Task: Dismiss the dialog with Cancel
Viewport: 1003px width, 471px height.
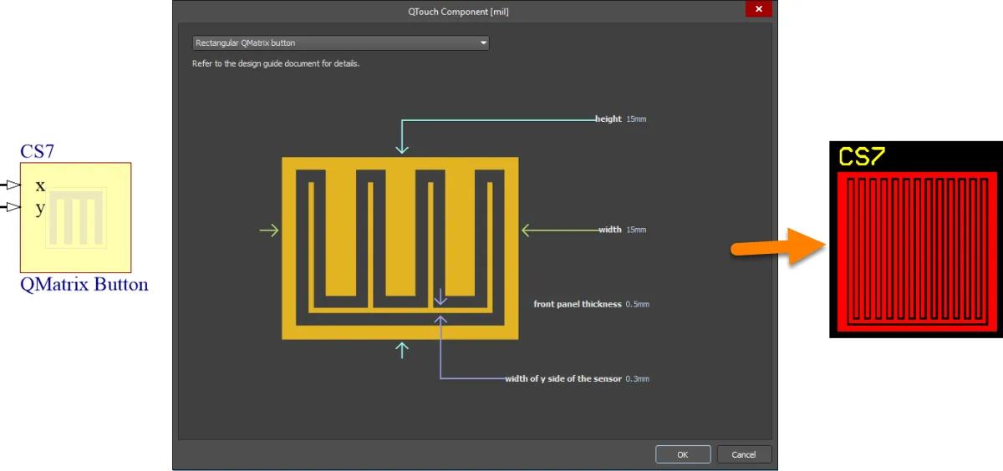Action: click(x=744, y=454)
